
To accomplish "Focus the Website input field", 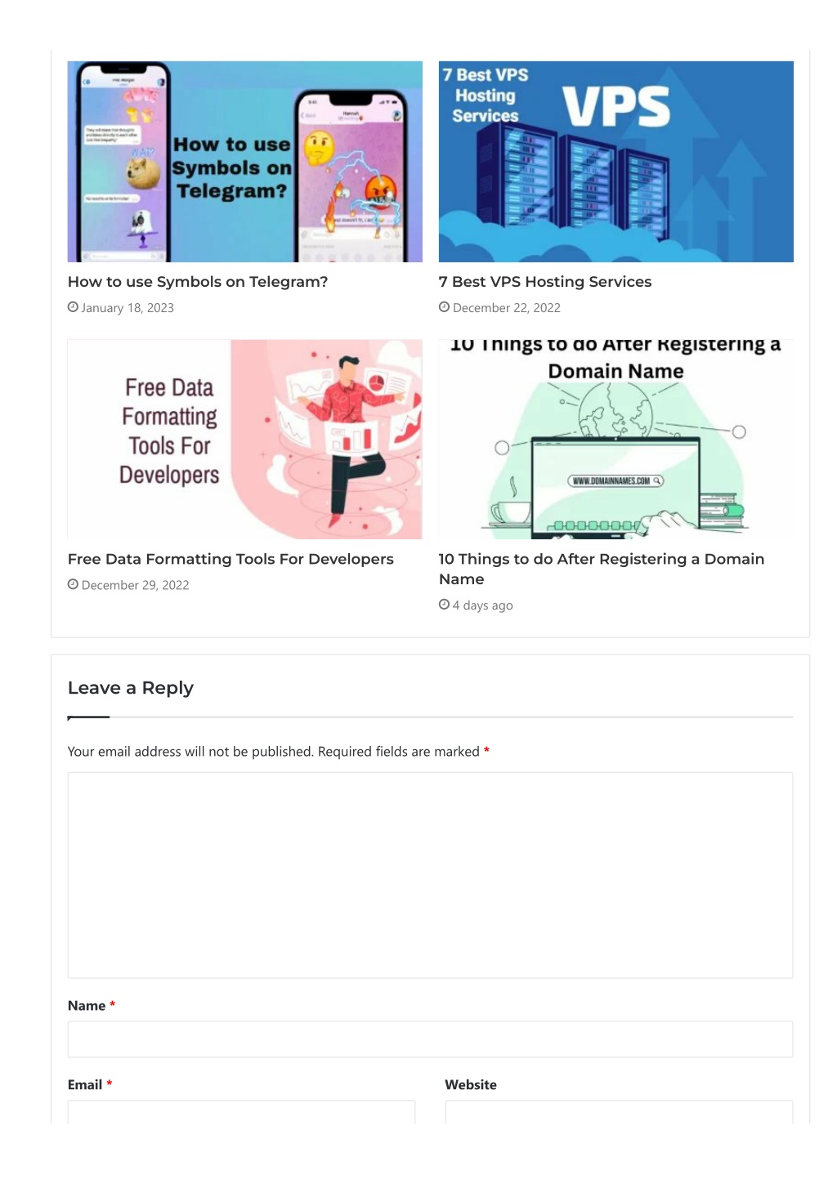I will pyautogui.click(x=619, y=1112).
